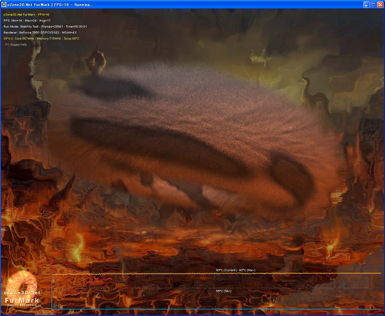Click the FurMark title bar app icon
This screenshot has height=316, width=385.
click(x=4, y=4)
